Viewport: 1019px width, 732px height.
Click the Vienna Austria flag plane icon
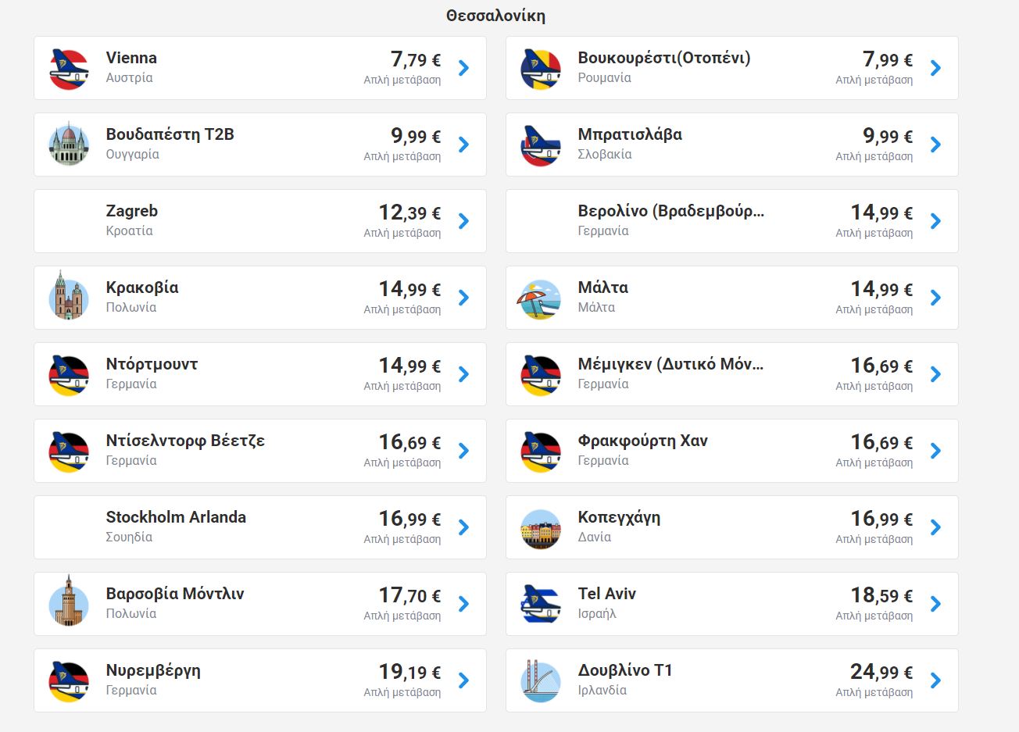click(x=69, y=68)
